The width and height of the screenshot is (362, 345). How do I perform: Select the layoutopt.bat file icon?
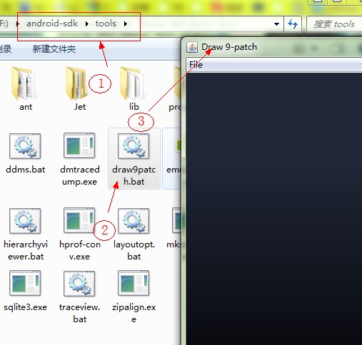tap(134, 221)
